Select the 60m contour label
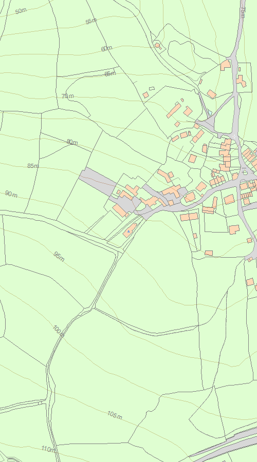Screen dimensions: 257x462 point(106,49)
